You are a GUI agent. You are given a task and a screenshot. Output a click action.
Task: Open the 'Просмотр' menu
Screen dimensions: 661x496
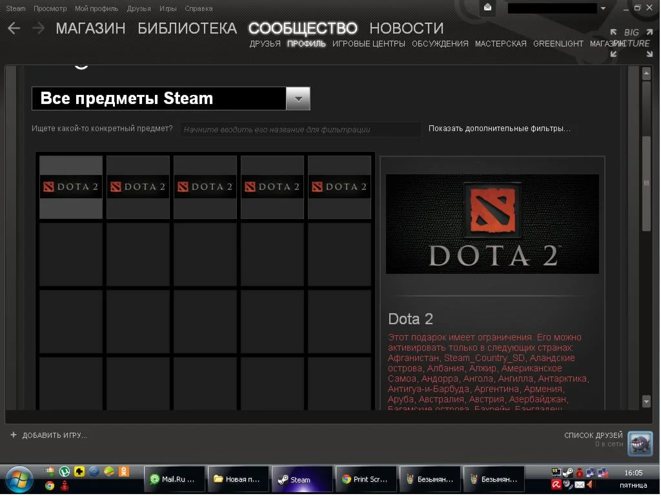coord(49,8)
